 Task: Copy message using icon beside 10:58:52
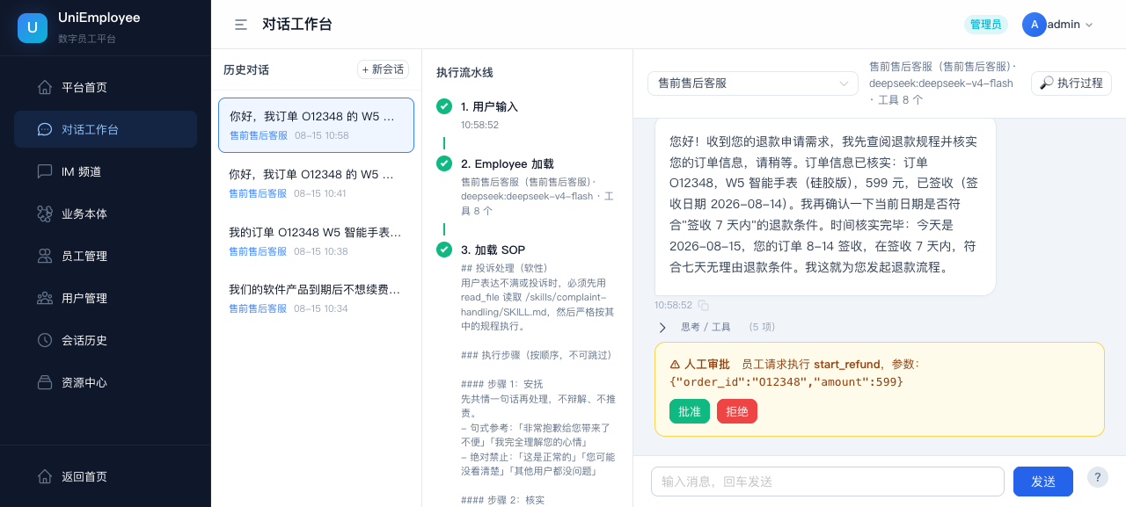click(x=703, y=305)
